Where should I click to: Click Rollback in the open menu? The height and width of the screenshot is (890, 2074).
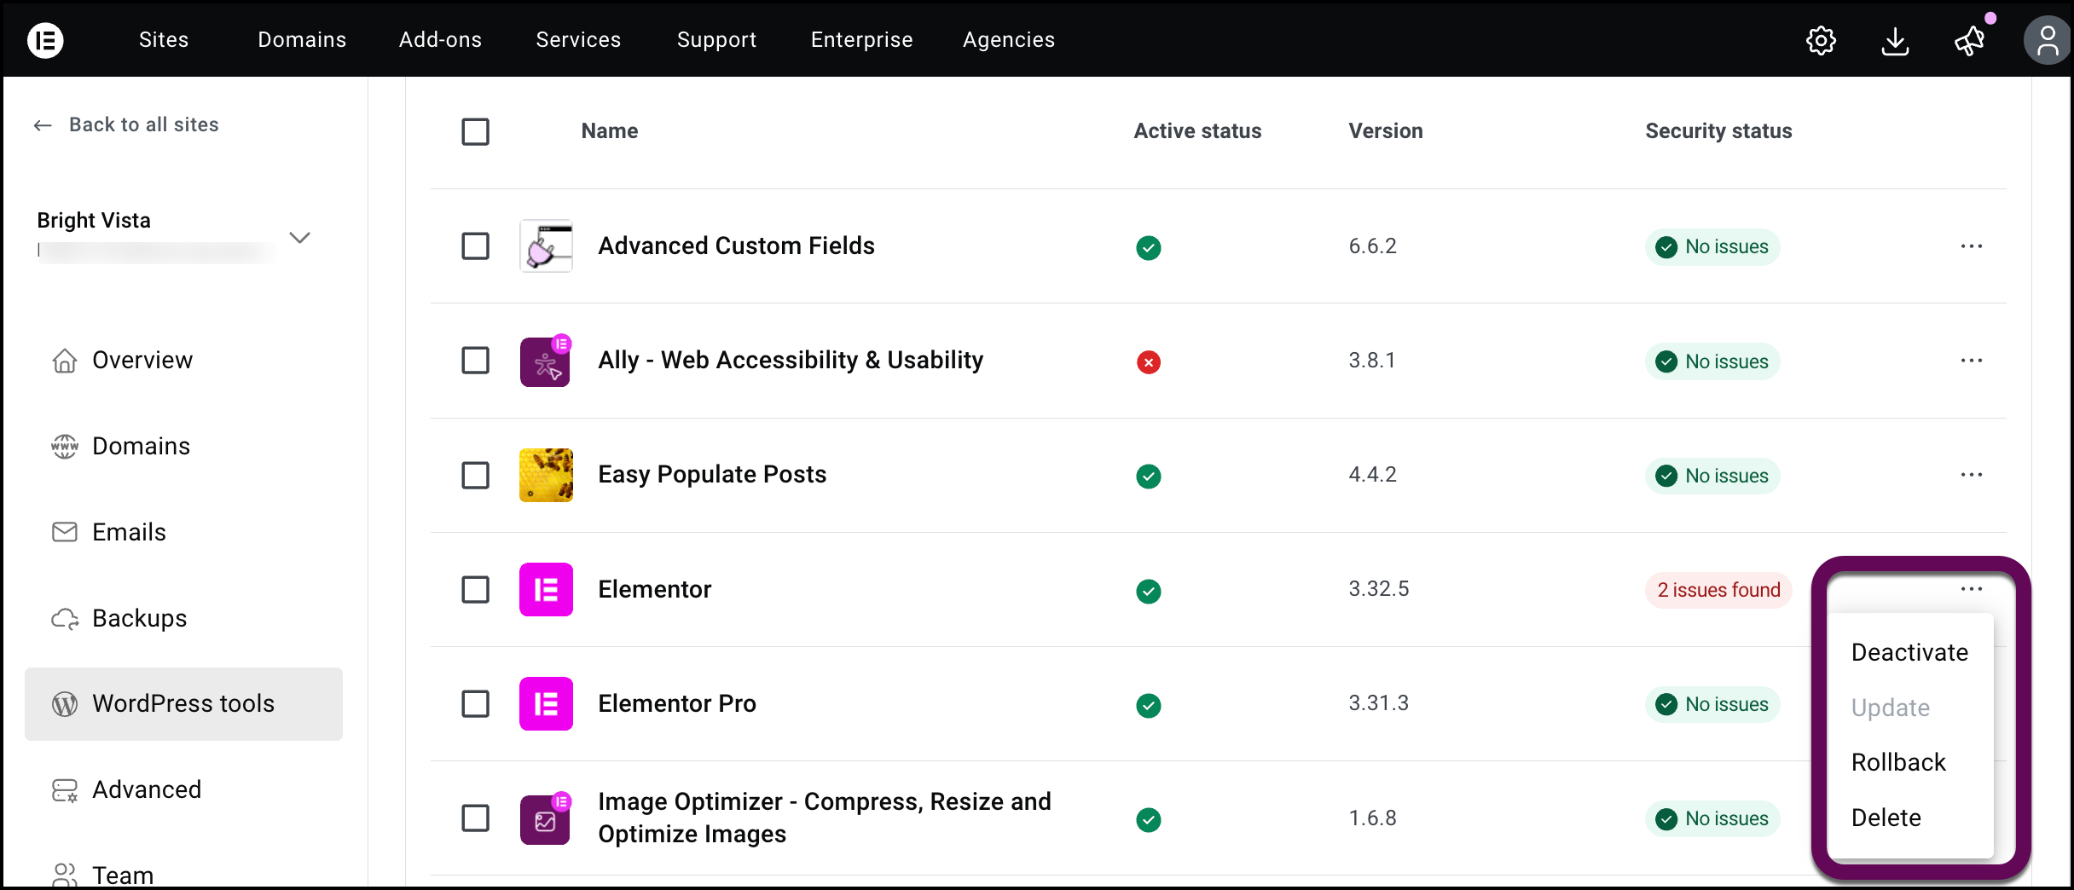(1898, 761)
